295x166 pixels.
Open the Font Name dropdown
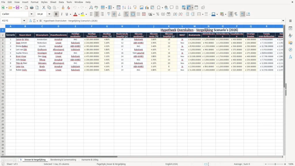[31, 14]
